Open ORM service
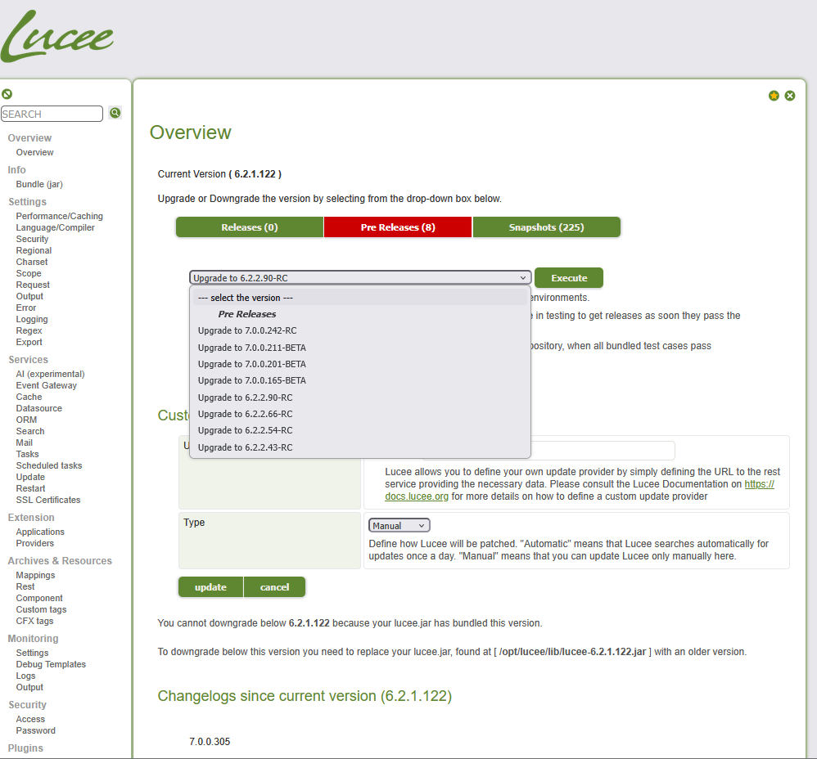The width and height of the screenshot is (817, 759). [x=26, y=420]
